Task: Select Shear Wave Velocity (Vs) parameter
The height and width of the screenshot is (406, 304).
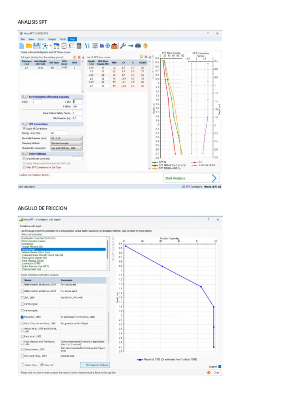Action: point(34,258)
